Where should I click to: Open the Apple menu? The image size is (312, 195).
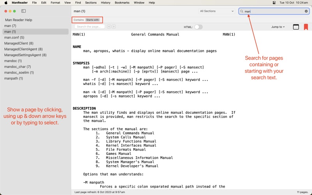pyautogui.click(x=6, y=3)
